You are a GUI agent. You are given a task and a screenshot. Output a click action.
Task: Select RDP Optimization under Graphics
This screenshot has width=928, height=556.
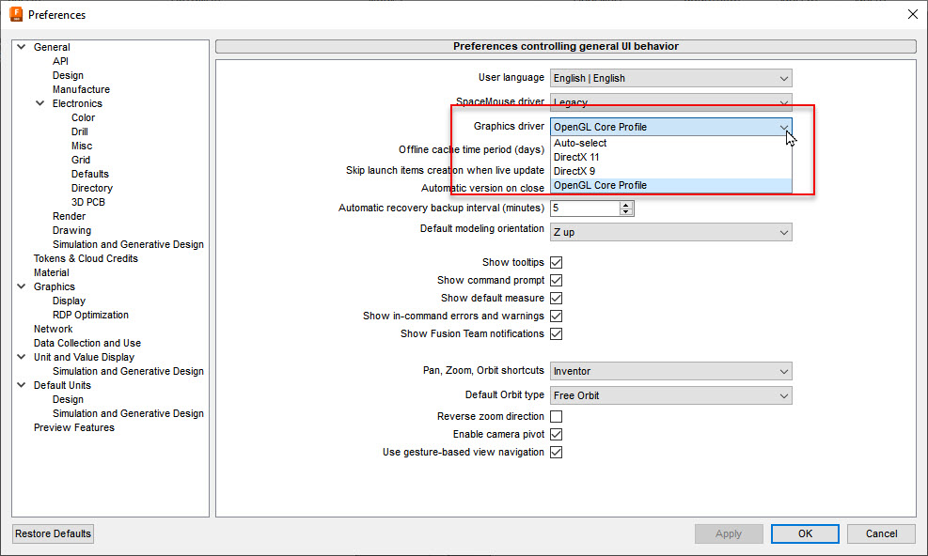(90, 316)
